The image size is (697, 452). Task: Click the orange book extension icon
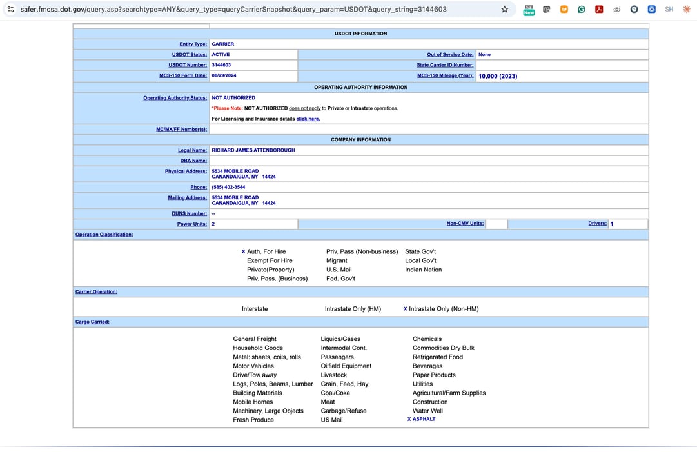(x=564, y=10)
